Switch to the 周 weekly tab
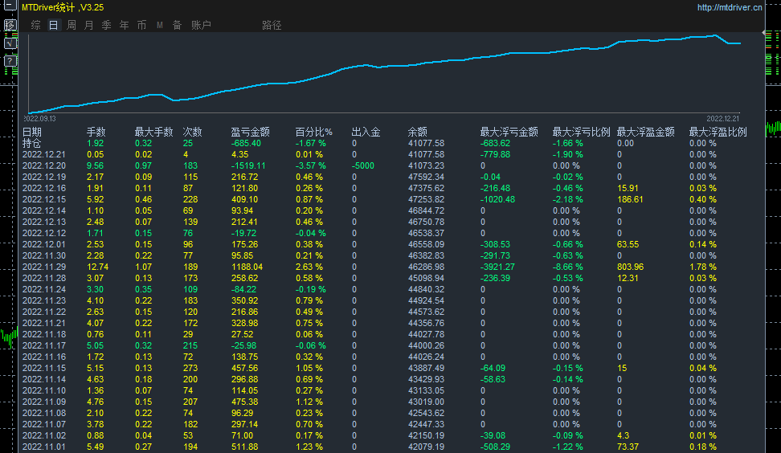 [72, 25]
